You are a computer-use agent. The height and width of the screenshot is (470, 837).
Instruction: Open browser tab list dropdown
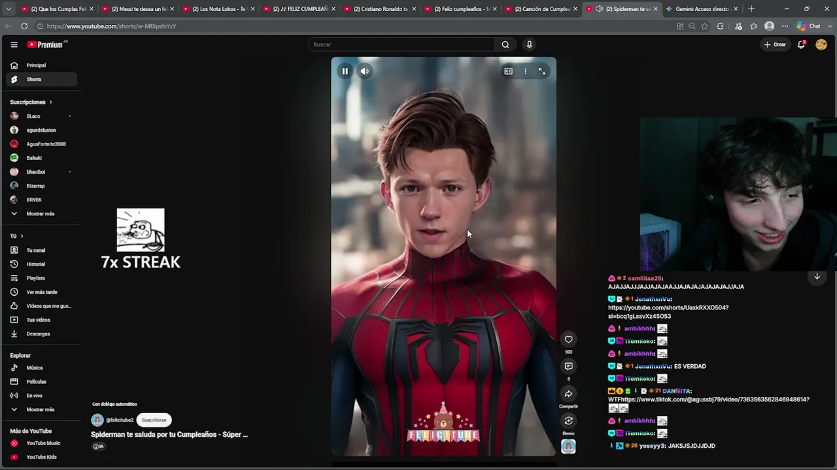click(9, 9)
